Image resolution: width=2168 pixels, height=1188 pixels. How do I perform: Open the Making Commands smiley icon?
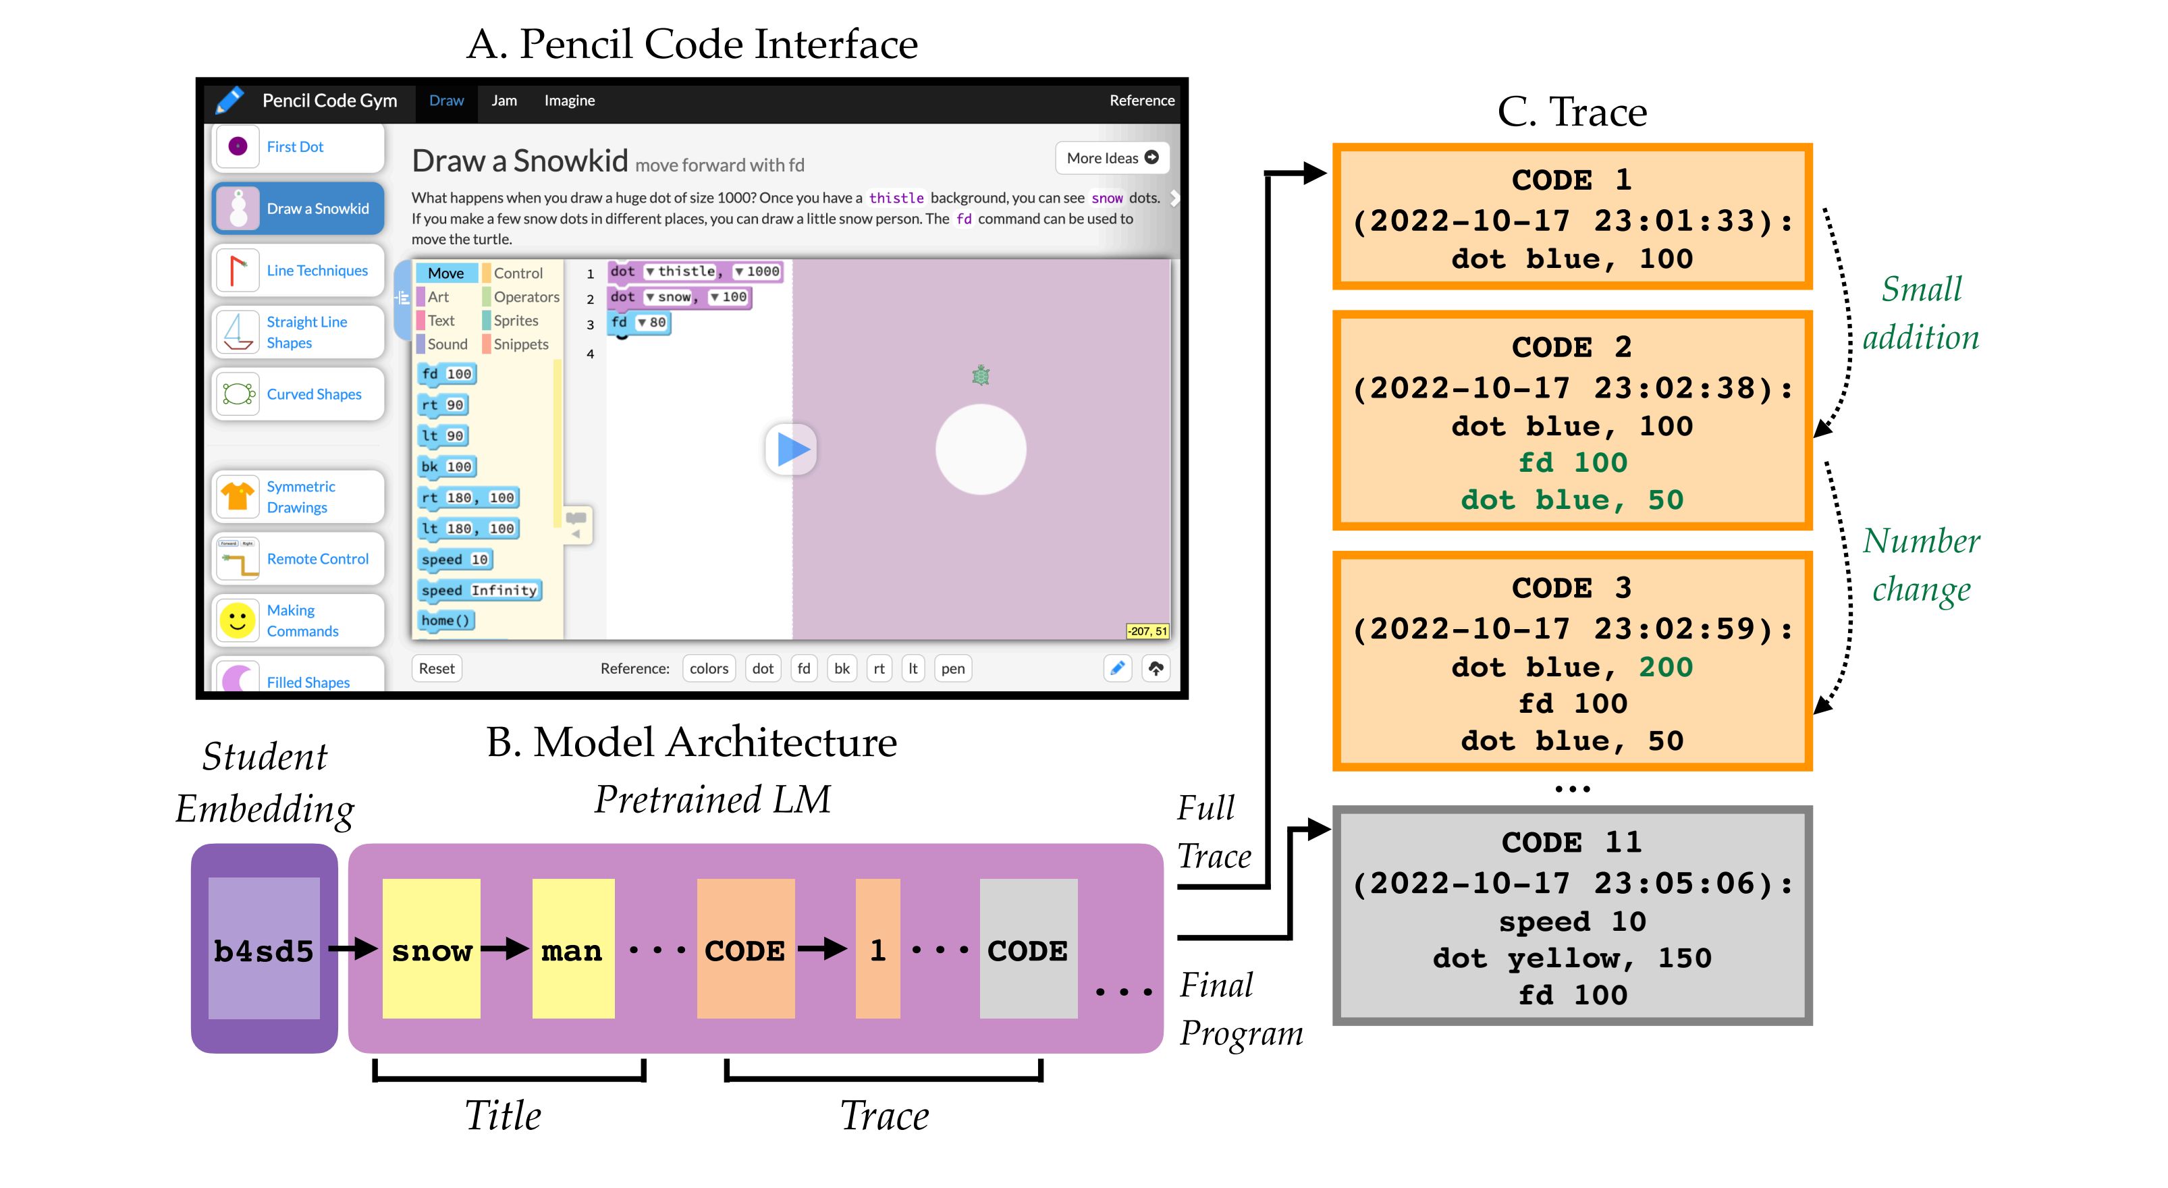point(238,620)
